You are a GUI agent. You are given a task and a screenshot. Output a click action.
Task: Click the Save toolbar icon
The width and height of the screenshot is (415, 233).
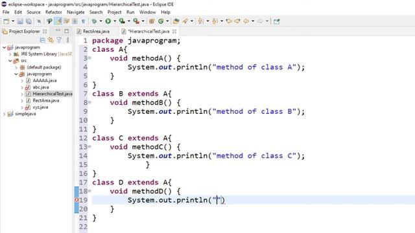click(x=20, y=21)
